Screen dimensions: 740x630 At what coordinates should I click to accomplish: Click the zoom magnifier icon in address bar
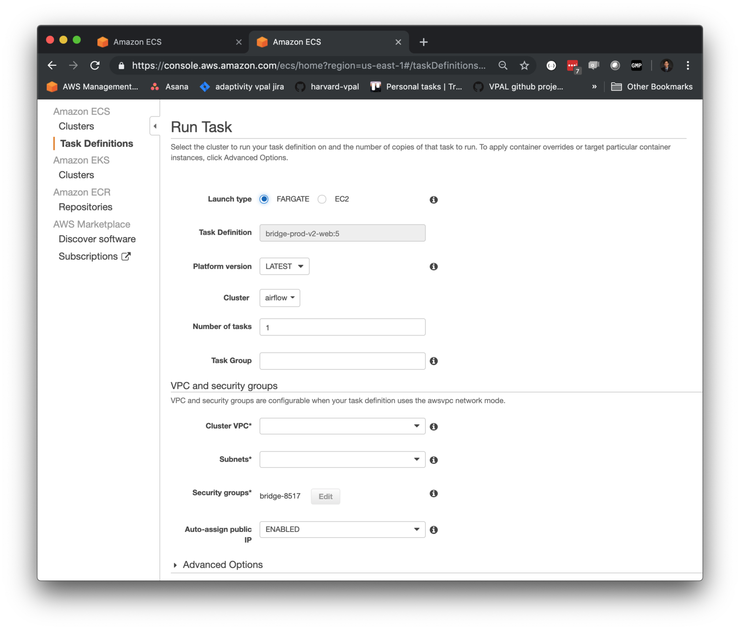coord(503,65)
